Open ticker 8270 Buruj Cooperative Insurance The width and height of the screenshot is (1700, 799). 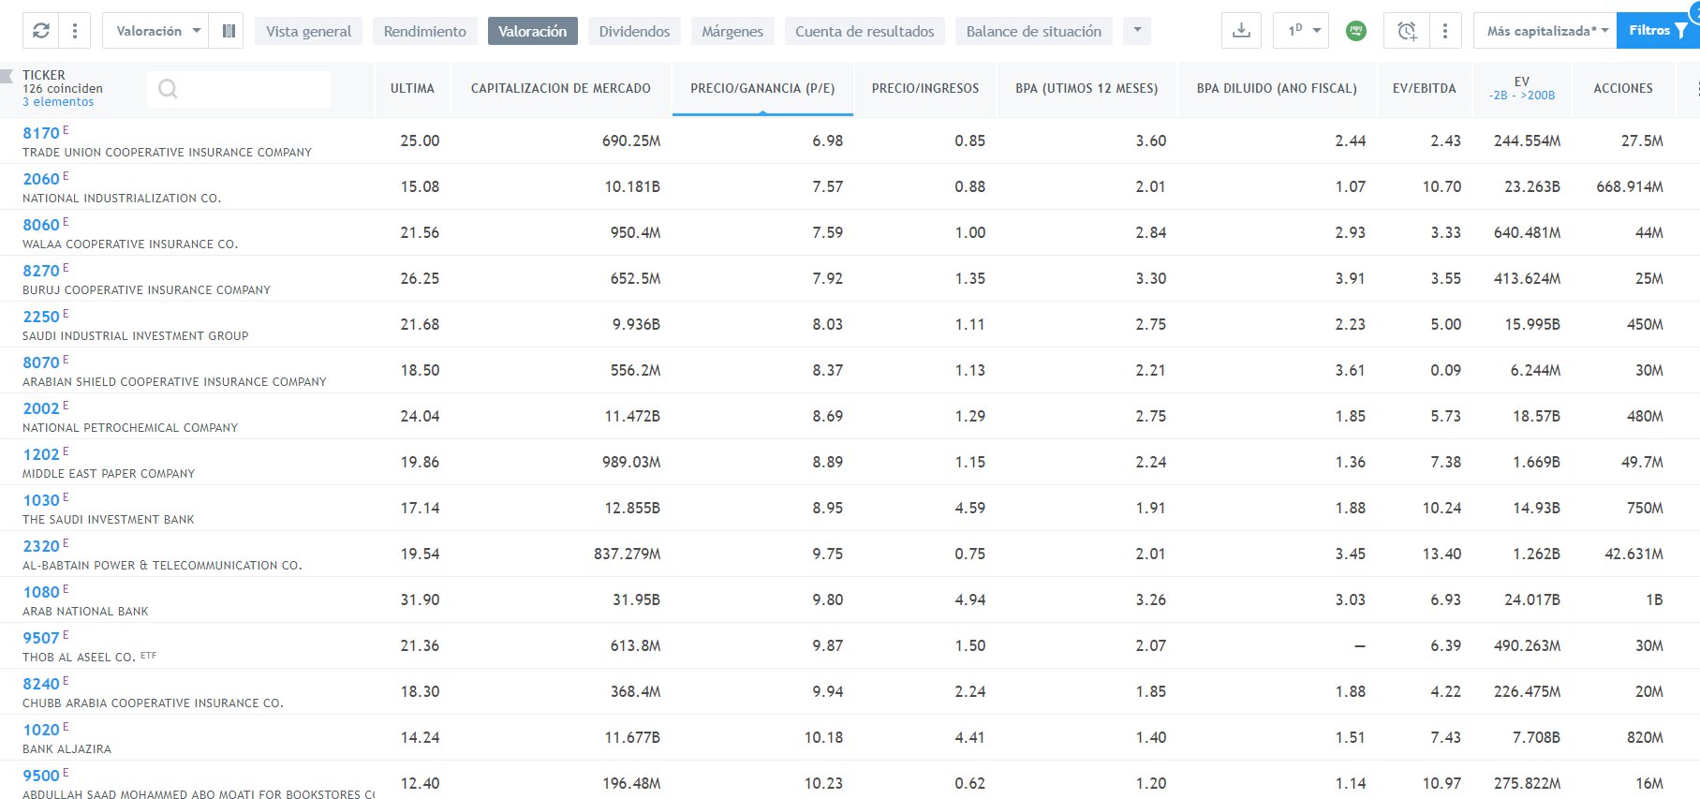(x=41, y=271)
